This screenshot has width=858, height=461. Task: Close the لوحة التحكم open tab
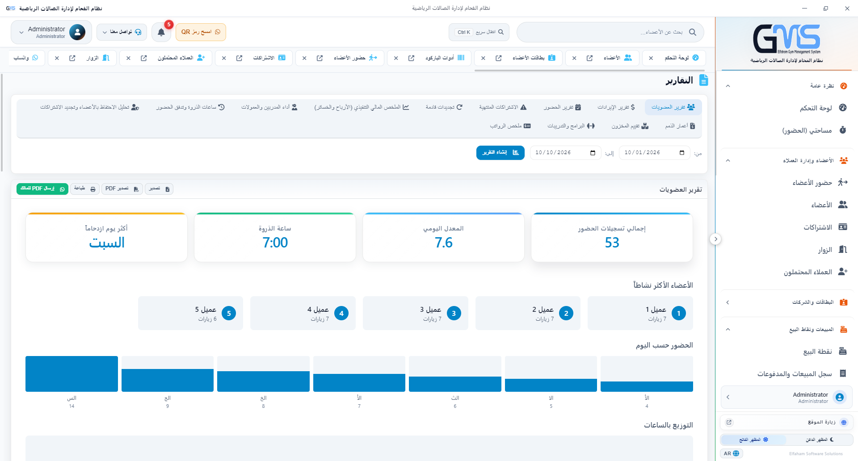coord(651,58)
